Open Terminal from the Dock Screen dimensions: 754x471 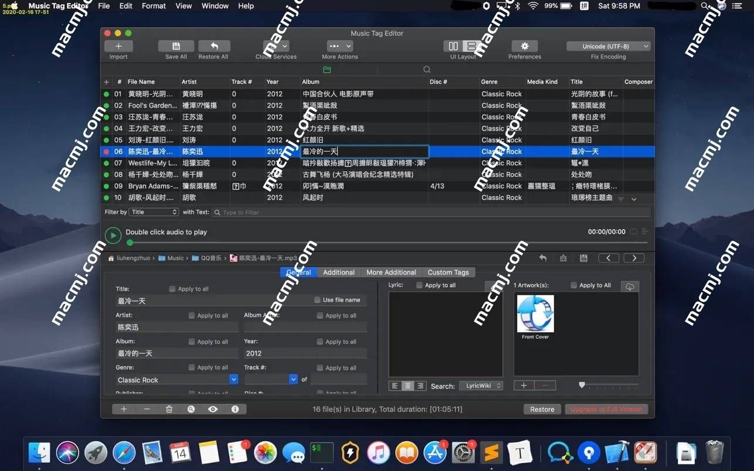[322, 453]
